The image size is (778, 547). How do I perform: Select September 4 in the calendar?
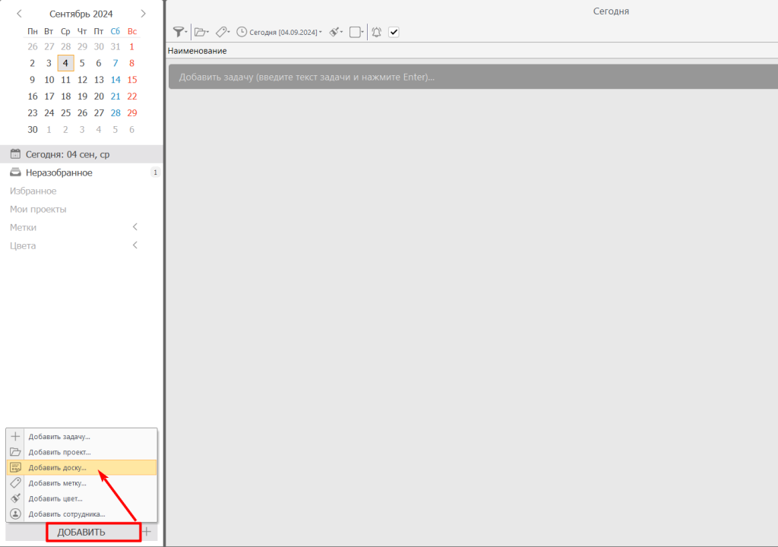tap(65, 63)
